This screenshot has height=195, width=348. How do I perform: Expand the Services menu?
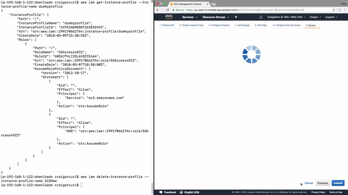click(189, 17)
